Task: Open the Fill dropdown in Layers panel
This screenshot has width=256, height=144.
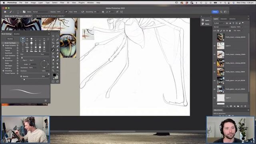Action: tap(242, 31)
